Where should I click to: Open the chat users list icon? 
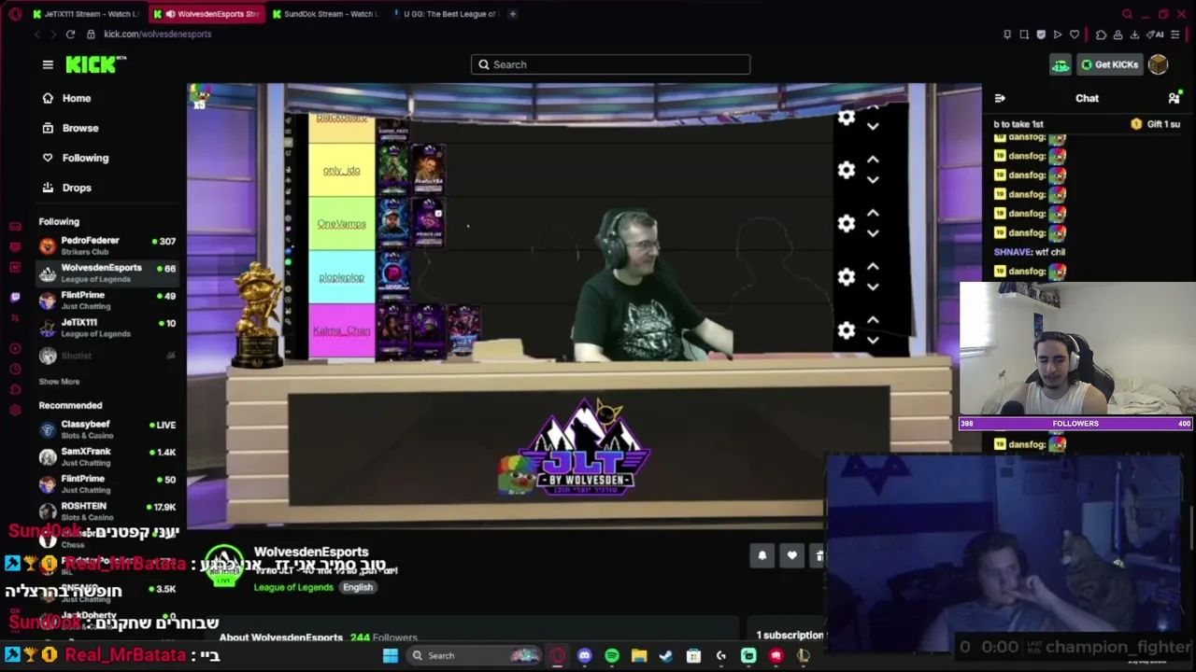[1175, 98]
